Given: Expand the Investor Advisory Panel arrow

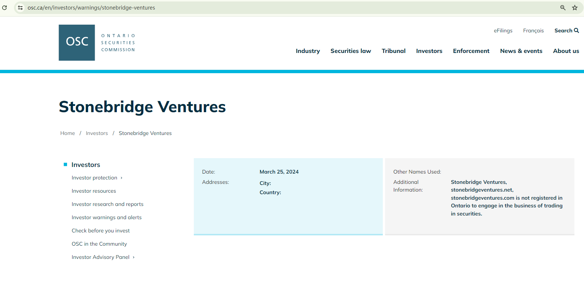Looking at the screenshot, I should (134, 257).
